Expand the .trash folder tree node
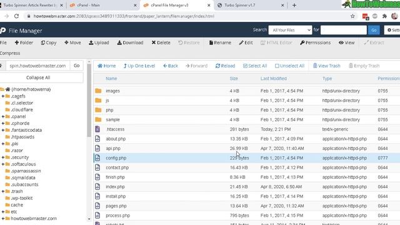Image resolution: width=400 pixels, height=225 pixels. 2,191
